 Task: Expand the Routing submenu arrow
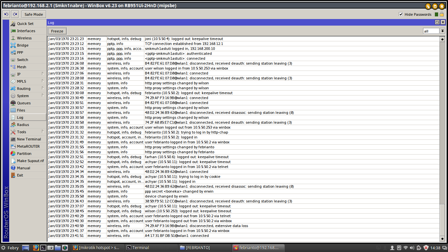(43, 89)
